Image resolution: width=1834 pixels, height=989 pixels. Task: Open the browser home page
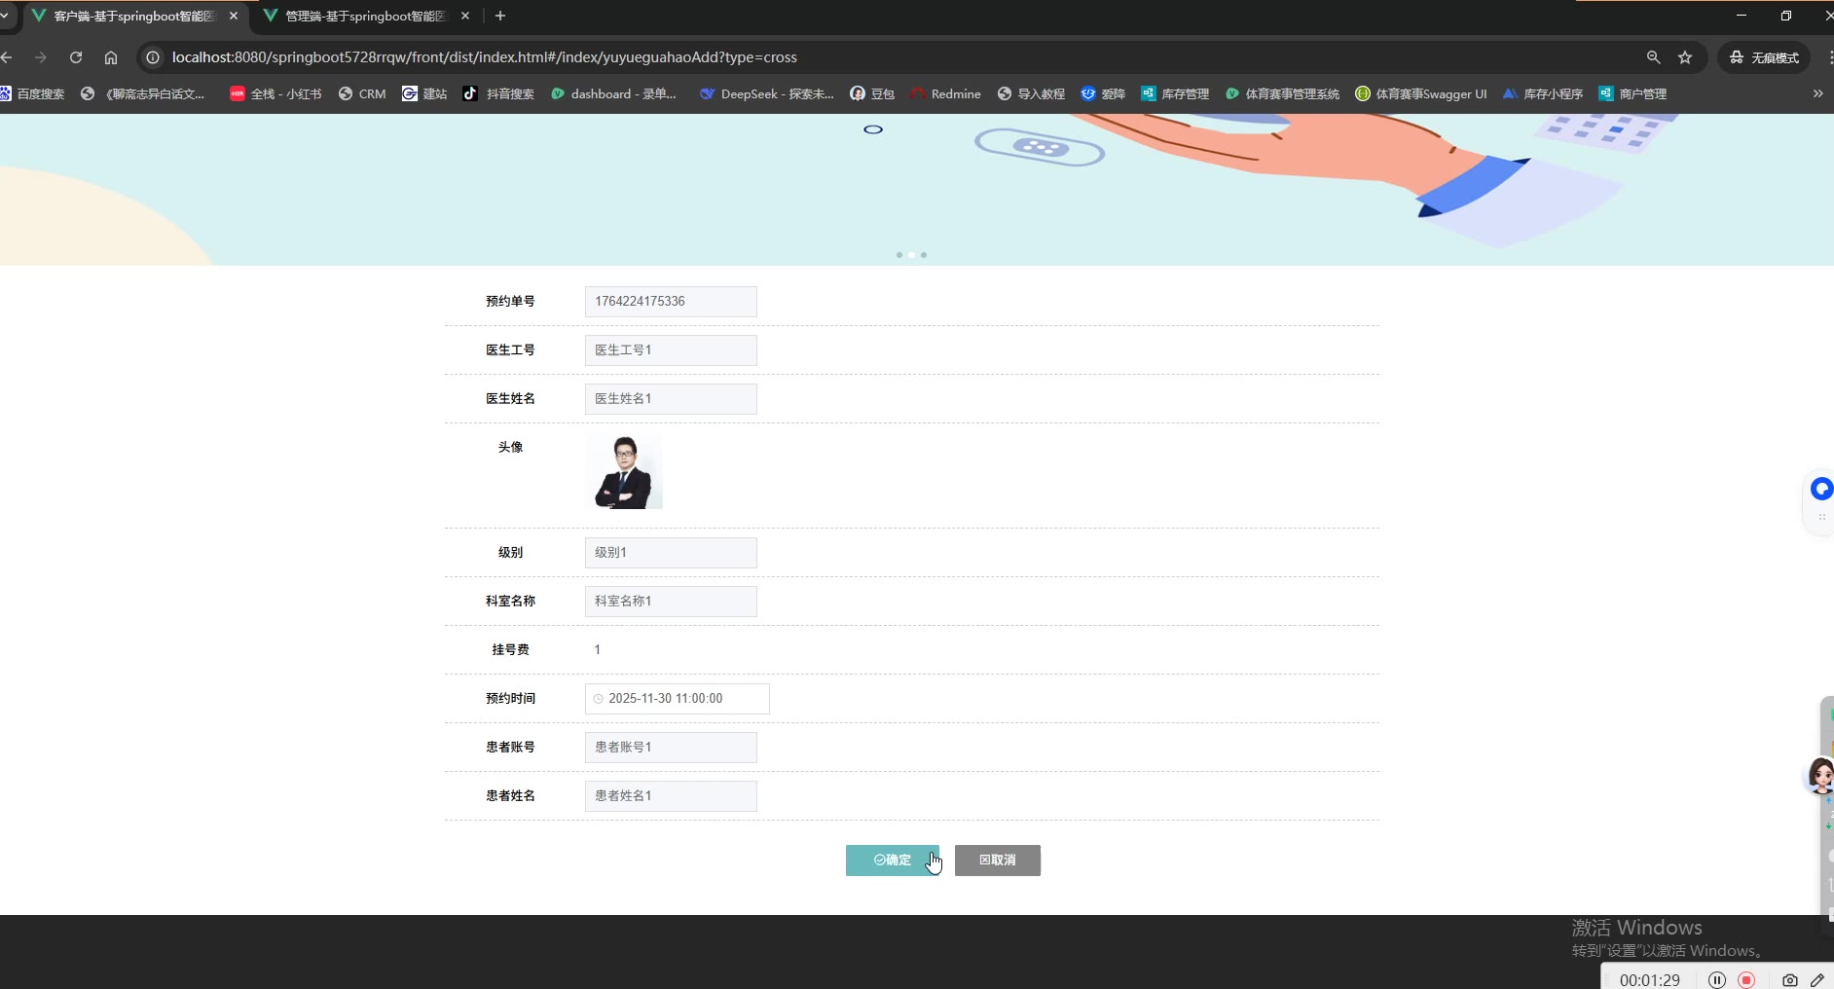111,57
